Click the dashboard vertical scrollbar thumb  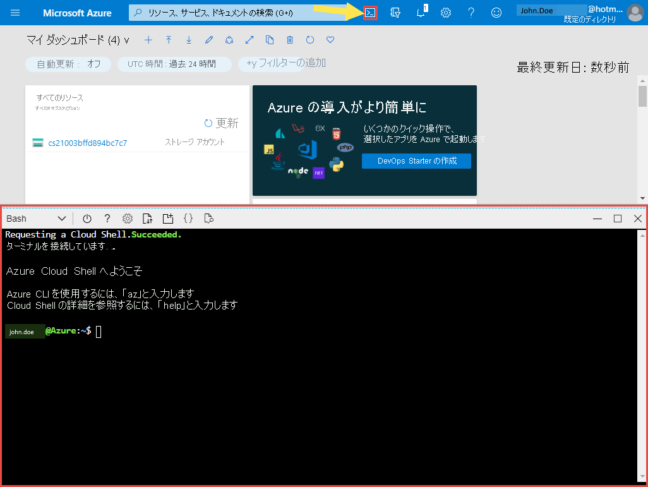642,97
